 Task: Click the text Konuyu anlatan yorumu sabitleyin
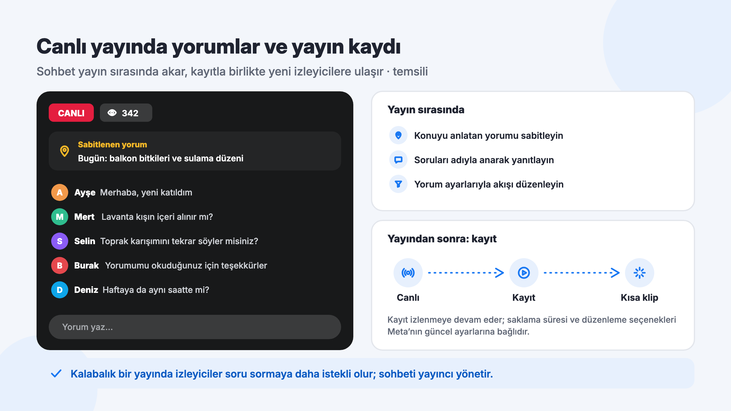pyautogui.click(x=489, y=135)
